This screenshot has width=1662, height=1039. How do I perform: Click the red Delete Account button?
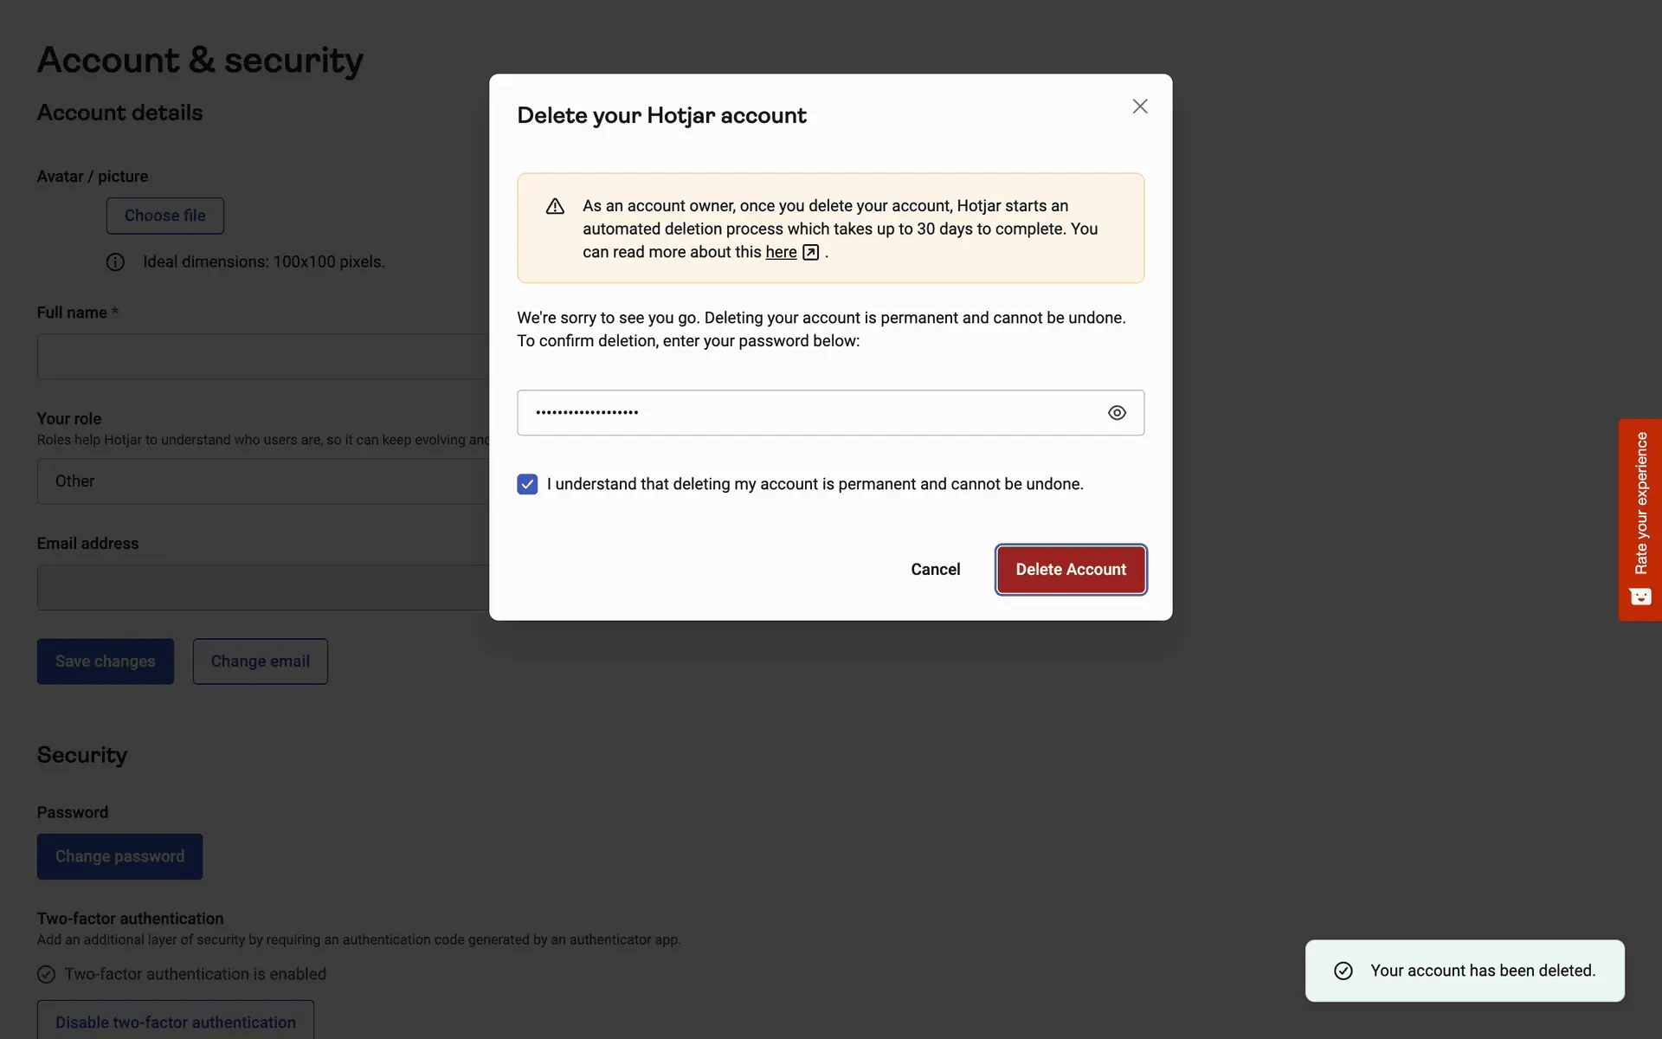pyautogui.click(x=1071, y=570)
